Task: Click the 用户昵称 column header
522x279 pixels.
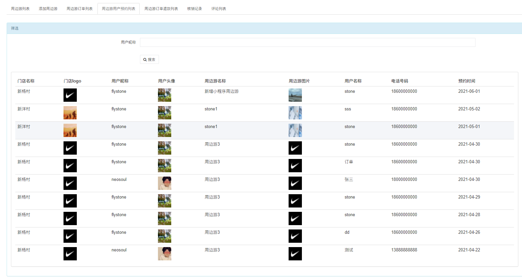Action: click(x=120, y=81)
